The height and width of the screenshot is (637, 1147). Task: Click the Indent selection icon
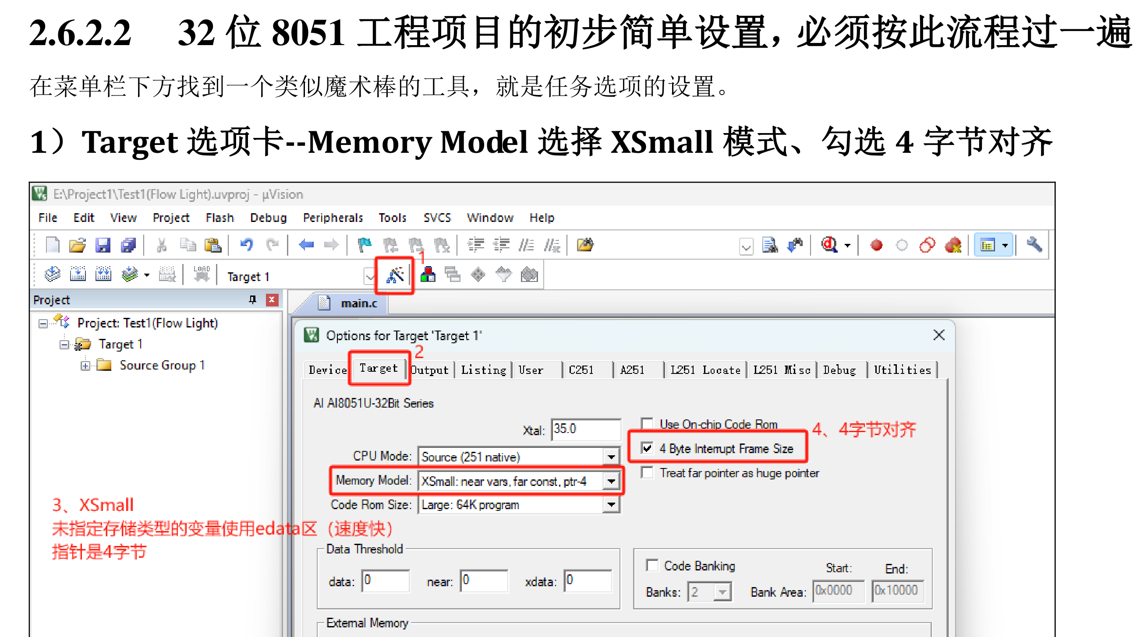click(476, 245)
